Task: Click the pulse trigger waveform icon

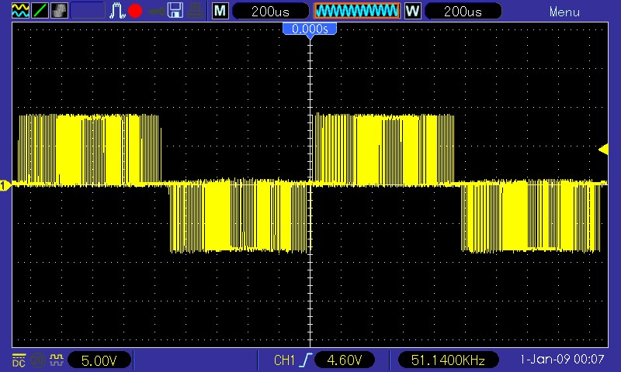Action: click(x=117, y=11)
